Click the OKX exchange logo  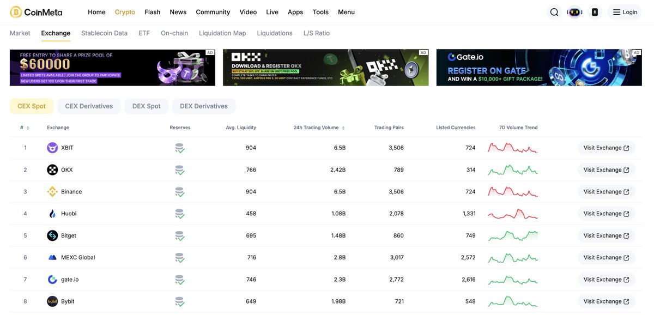point(52,169)
